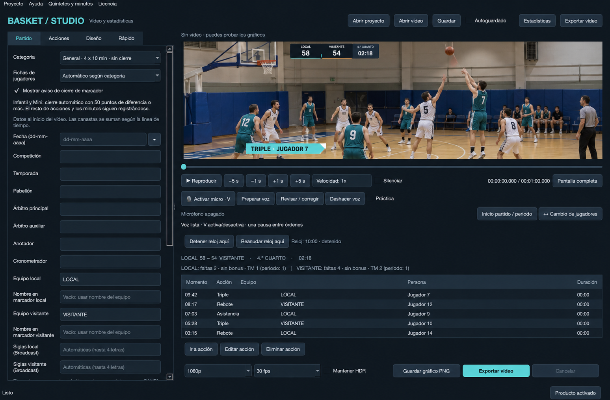Skip ahead with the +5 s button
The image size is (610, 400).
[x=300, y=181]
